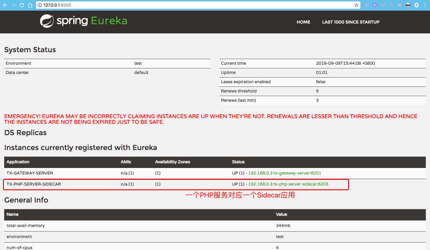Click Lease expiration enabled label
The image size is (430, 250).
pyautogui.click(x=246, y=82)
